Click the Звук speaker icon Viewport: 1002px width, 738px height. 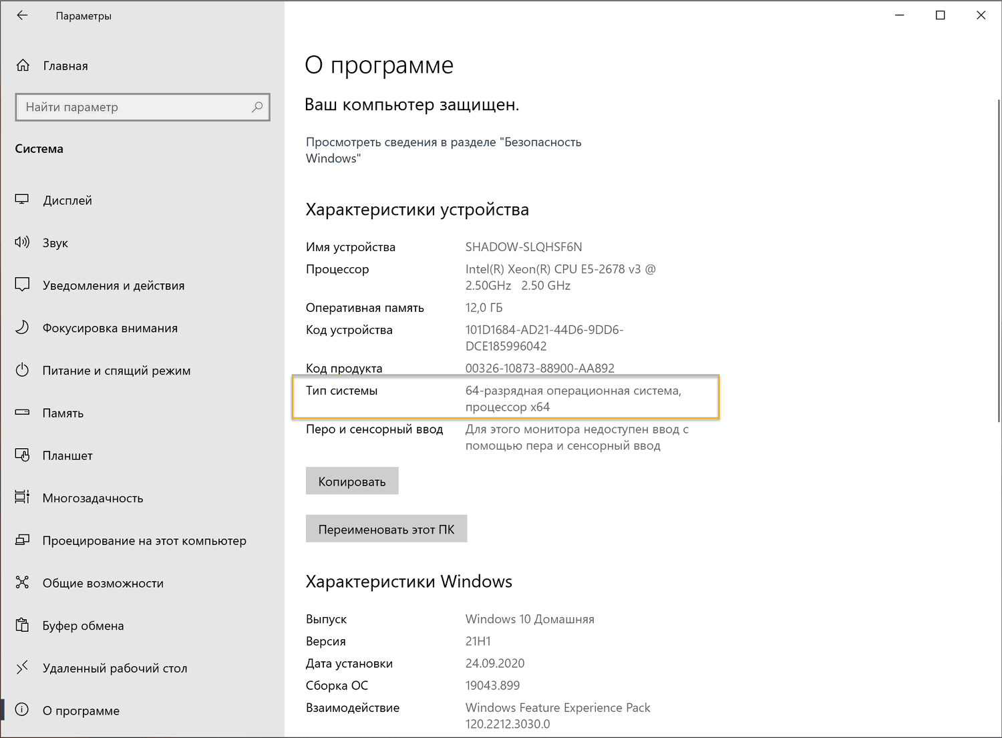click(22, 242)
